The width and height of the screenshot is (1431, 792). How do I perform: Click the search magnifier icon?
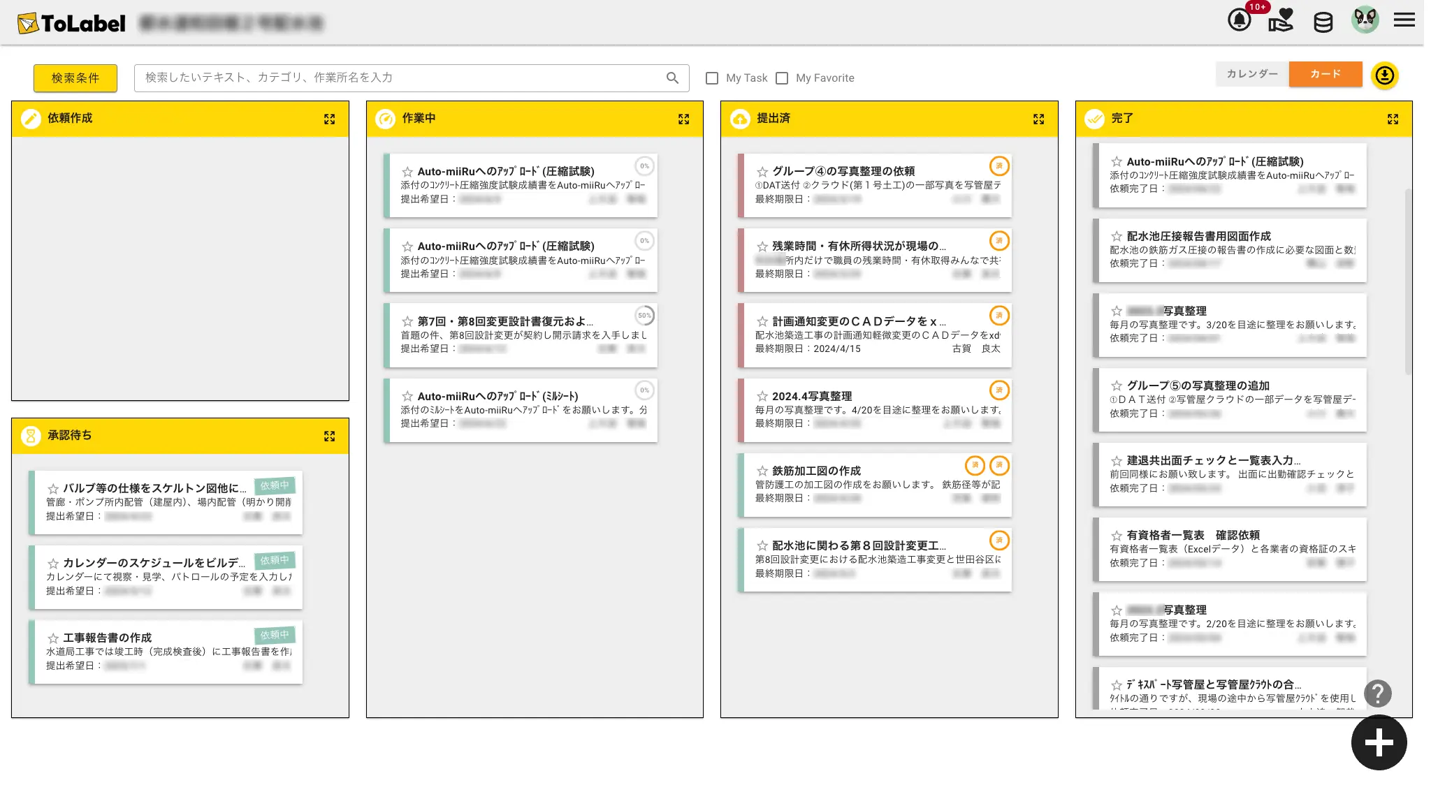[x=673, y=78]
